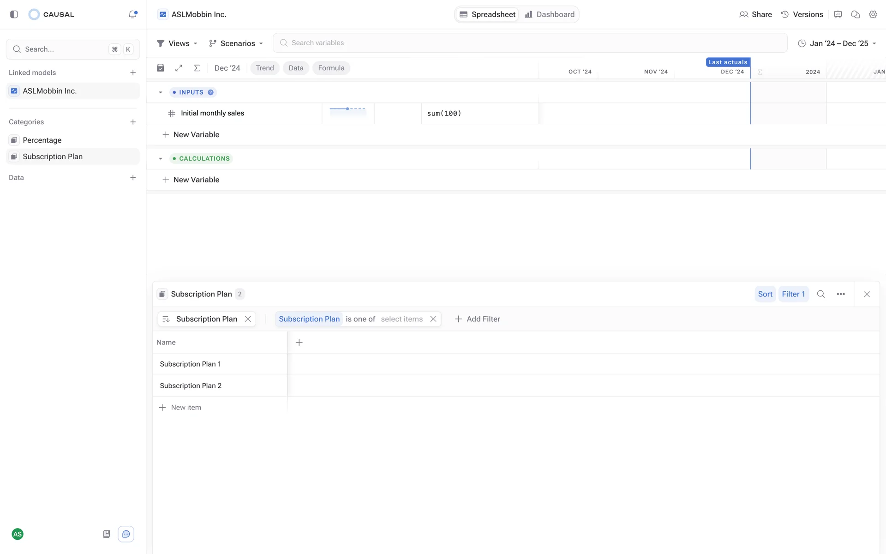Open the Scenarios dropdown

(236, 43)
